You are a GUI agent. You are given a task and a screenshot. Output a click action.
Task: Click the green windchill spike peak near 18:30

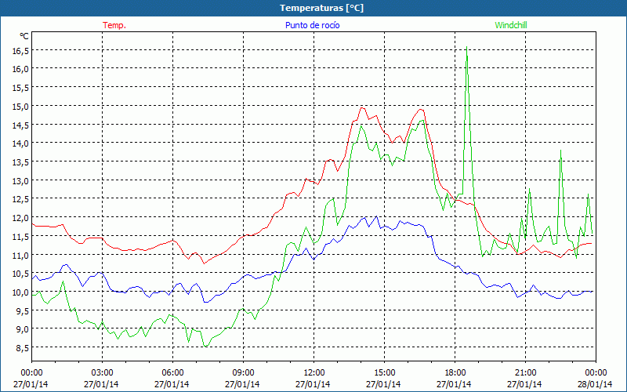click(x=466, y=47)
